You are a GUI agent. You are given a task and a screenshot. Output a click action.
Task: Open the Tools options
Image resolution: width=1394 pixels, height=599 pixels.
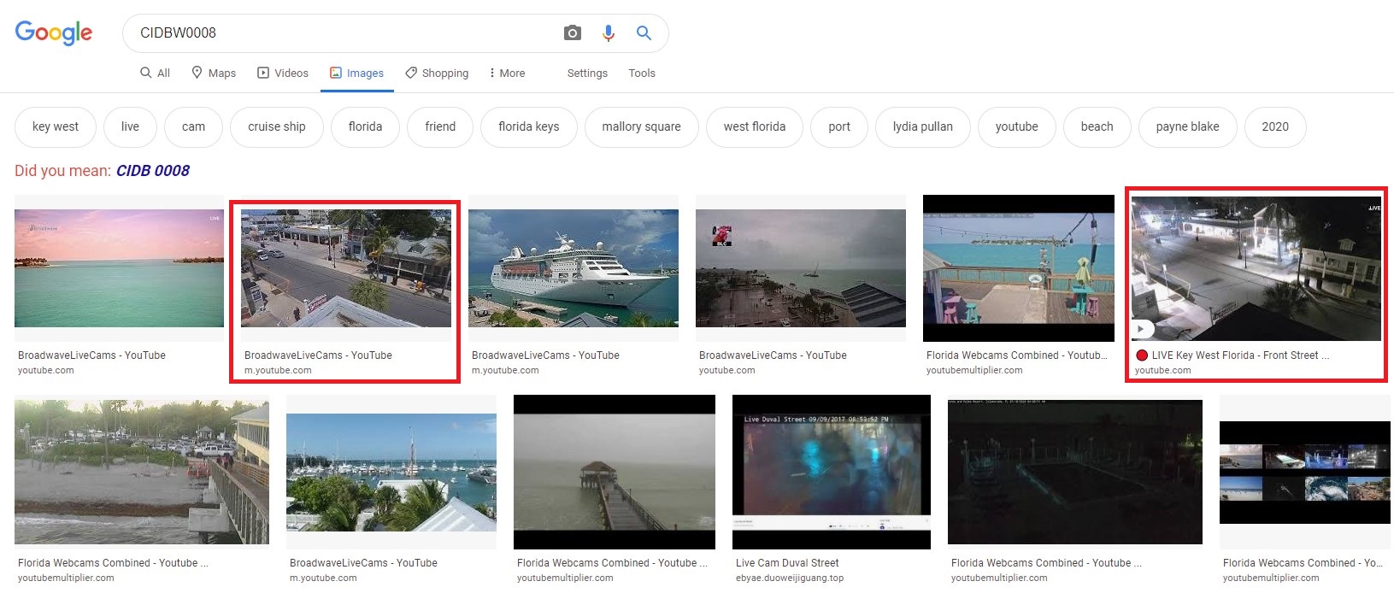[x=642, y=73]
